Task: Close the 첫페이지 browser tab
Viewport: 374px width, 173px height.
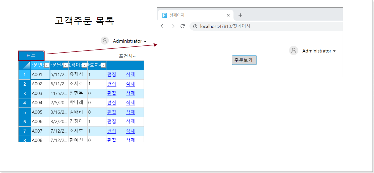Action: (x=228, y=15)
